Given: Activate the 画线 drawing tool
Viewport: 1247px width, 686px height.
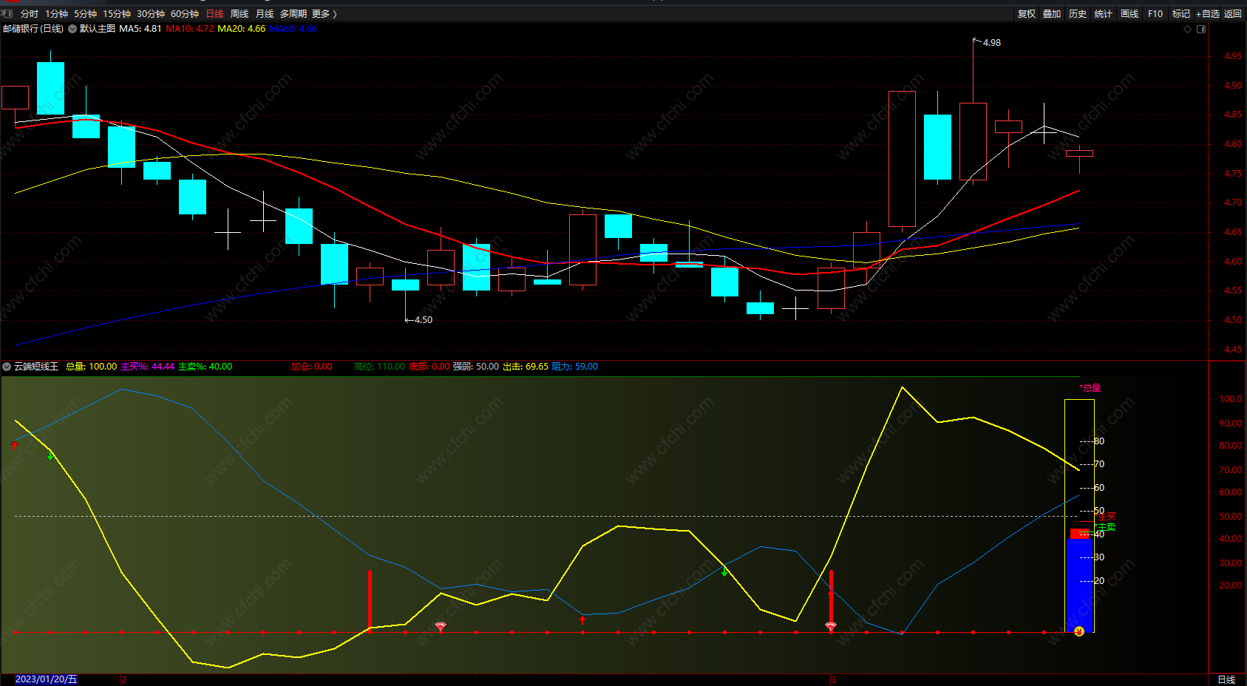Looking at the screenshot, I should coord(1129,14).
